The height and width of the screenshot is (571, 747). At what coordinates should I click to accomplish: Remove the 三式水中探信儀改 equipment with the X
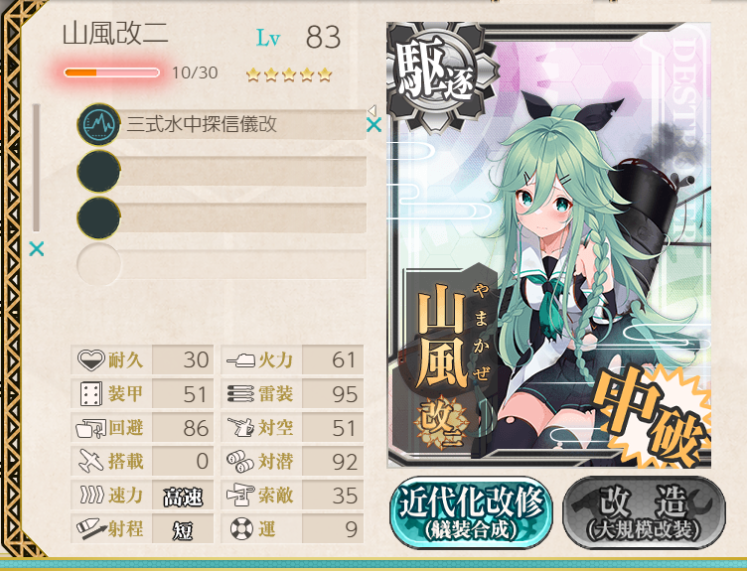click(x=373, y=125)
